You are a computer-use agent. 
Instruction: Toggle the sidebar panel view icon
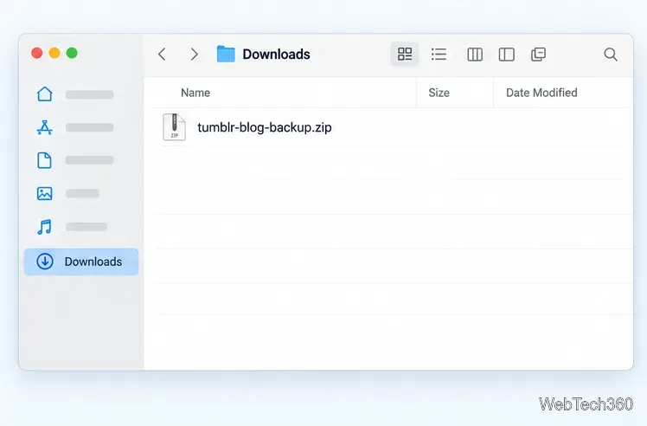(x=506, y=55)
